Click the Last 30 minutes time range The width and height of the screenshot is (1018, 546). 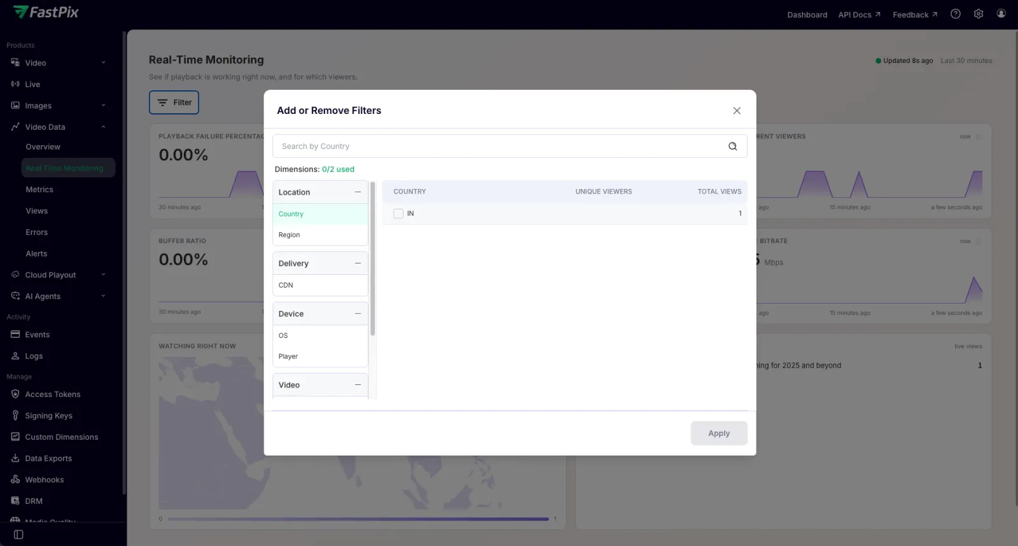point(966,61)
